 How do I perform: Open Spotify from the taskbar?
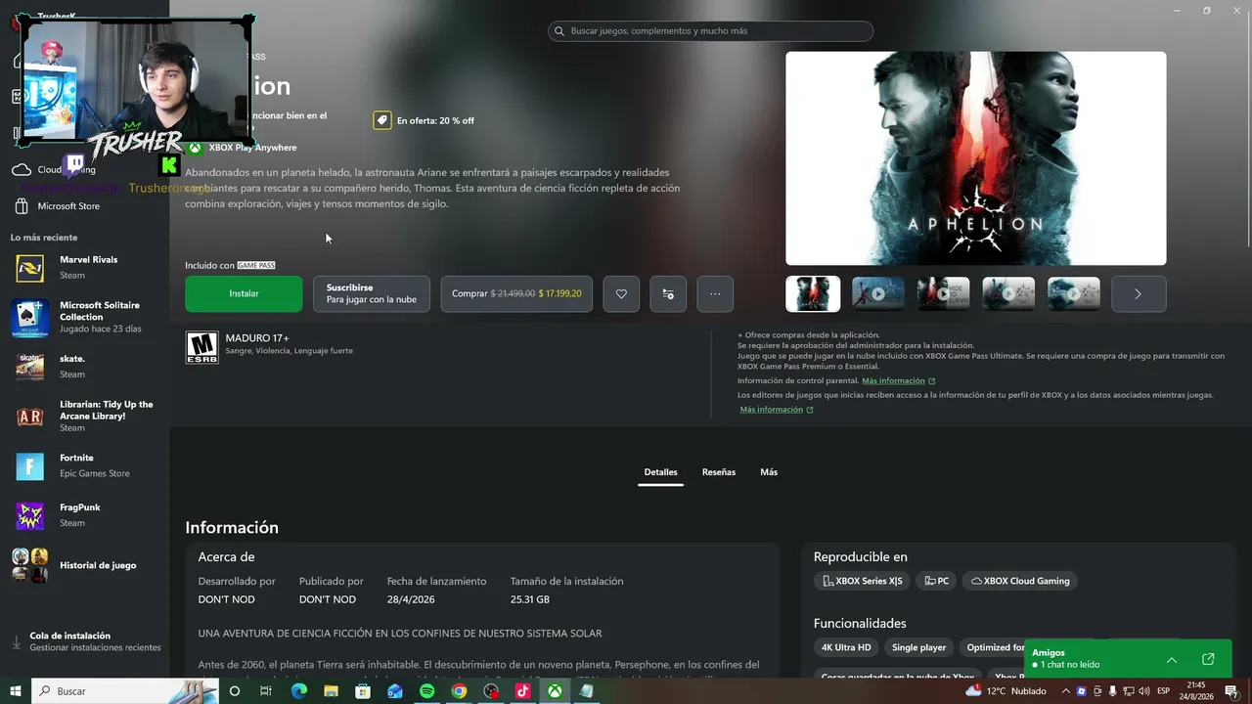426,691
